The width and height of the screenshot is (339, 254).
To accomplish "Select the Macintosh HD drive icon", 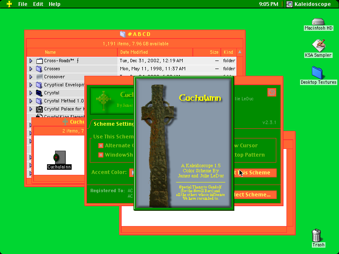I will click(318, 22).
